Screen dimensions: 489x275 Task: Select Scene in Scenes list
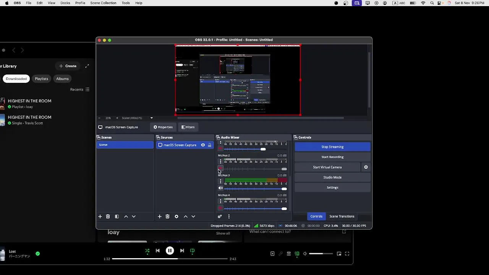point(125,145)
